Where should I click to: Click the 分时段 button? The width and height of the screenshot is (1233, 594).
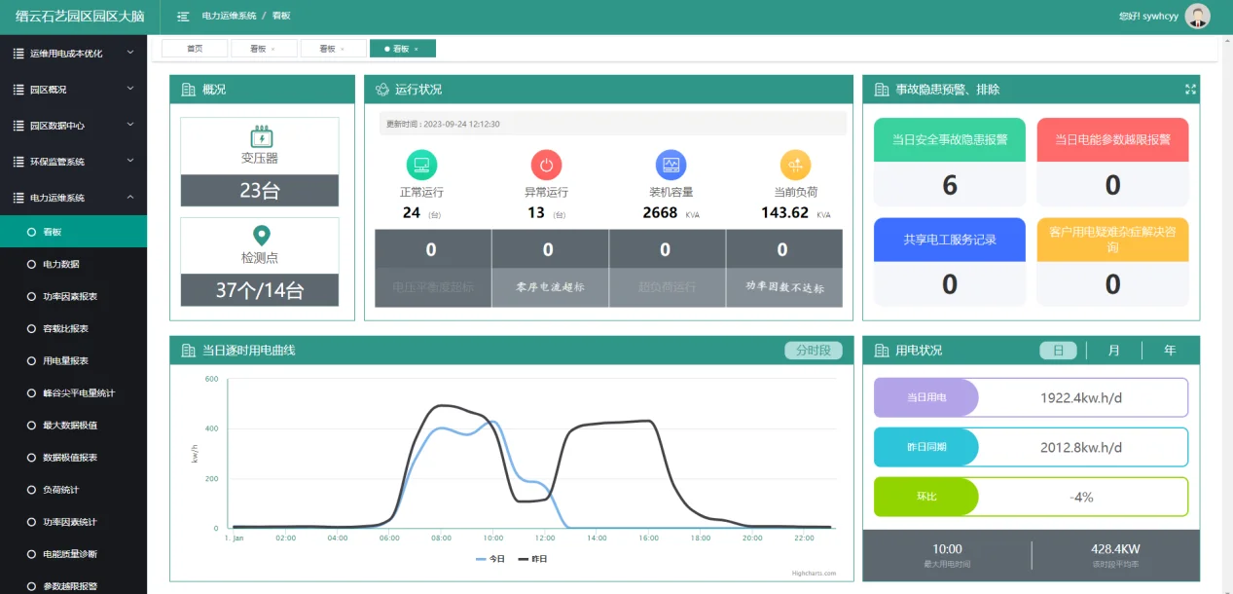[814, 351]
